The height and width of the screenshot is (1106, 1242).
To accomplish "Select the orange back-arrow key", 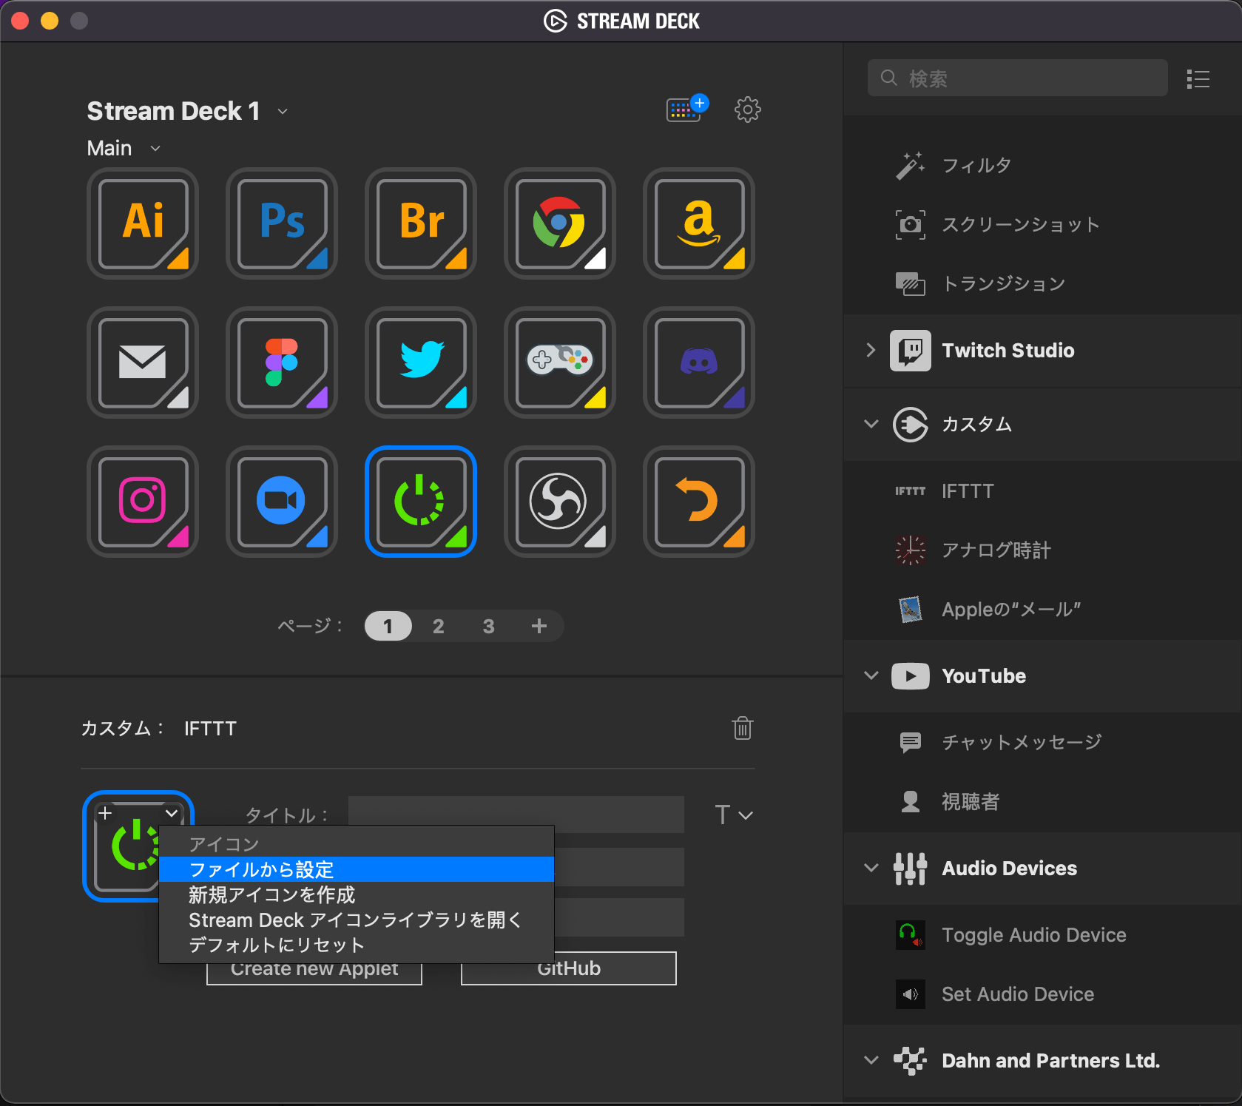I will coord(699,502).
